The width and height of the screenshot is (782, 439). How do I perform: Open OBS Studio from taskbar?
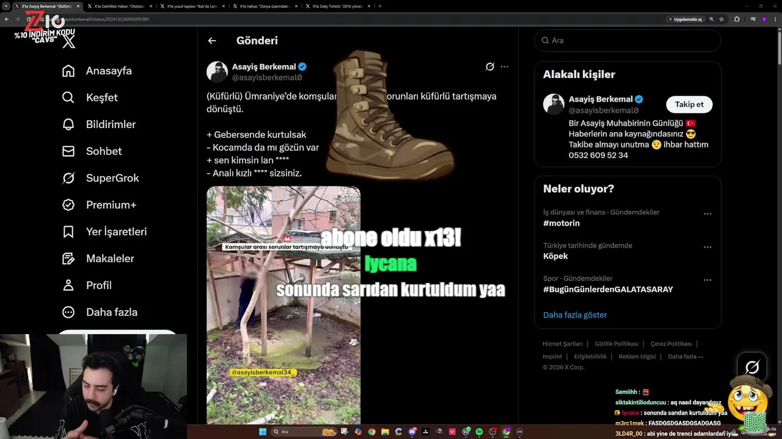(492, 432)
